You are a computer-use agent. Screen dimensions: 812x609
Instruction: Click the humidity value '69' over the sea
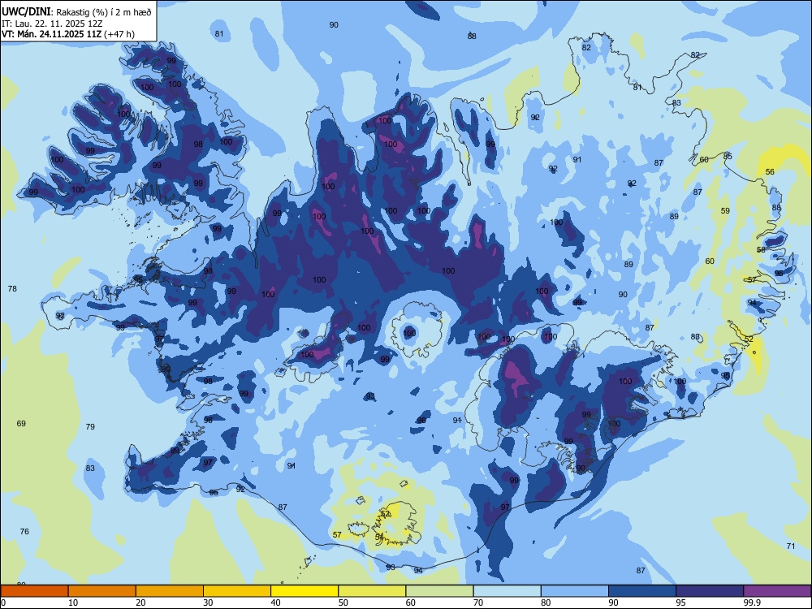(x=21, y=424)
